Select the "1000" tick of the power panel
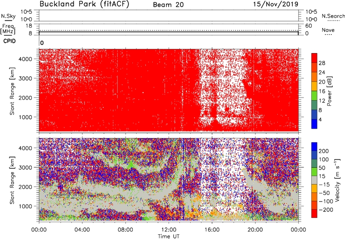The width and height of the screenshot is (345, 239). (x=25, y=117)
